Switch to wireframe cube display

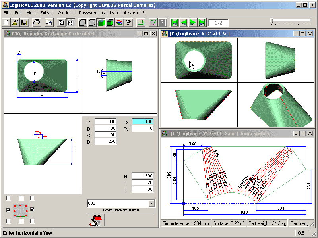[x=83, y=23]
